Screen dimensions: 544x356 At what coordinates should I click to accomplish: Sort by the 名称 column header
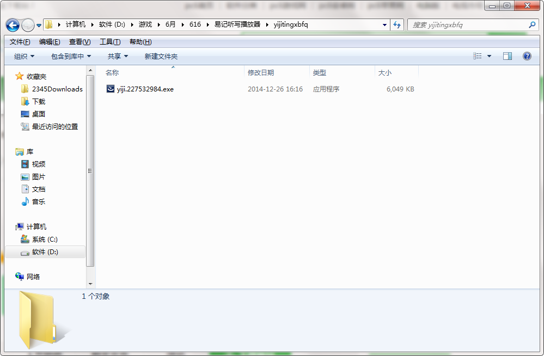click(x=112, y=72)
